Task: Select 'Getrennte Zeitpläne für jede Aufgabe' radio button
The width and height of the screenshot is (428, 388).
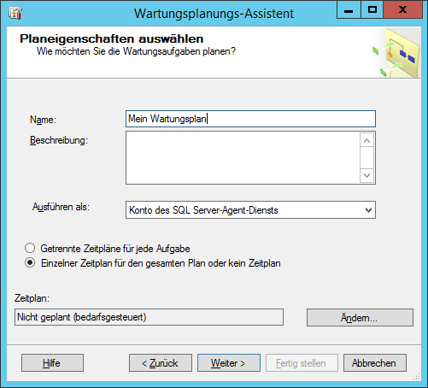Action: click(x=30, y=249)
